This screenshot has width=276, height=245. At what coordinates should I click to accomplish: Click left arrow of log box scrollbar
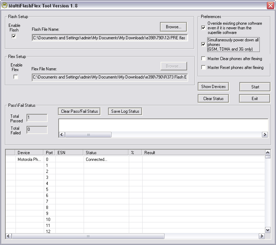[x=62, y=135]
